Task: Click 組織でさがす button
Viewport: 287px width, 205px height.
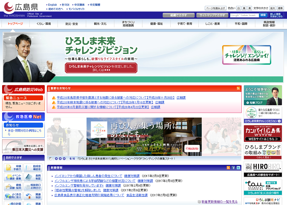Action: pos(178,15)
